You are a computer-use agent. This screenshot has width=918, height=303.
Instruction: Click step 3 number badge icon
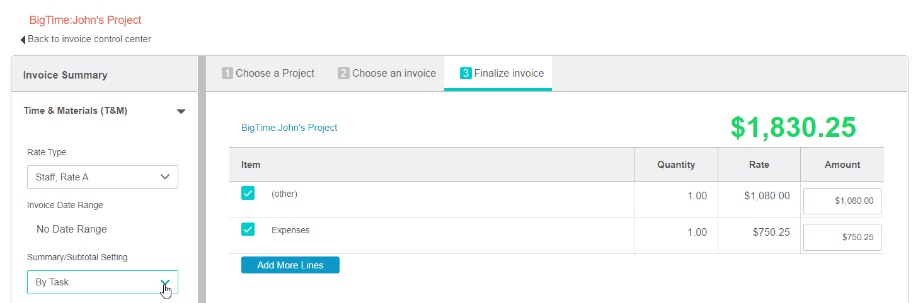[466, 74]
